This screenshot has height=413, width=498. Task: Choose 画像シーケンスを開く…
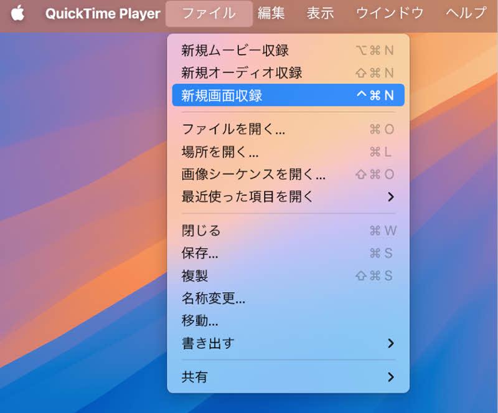(x=288, y=174)
